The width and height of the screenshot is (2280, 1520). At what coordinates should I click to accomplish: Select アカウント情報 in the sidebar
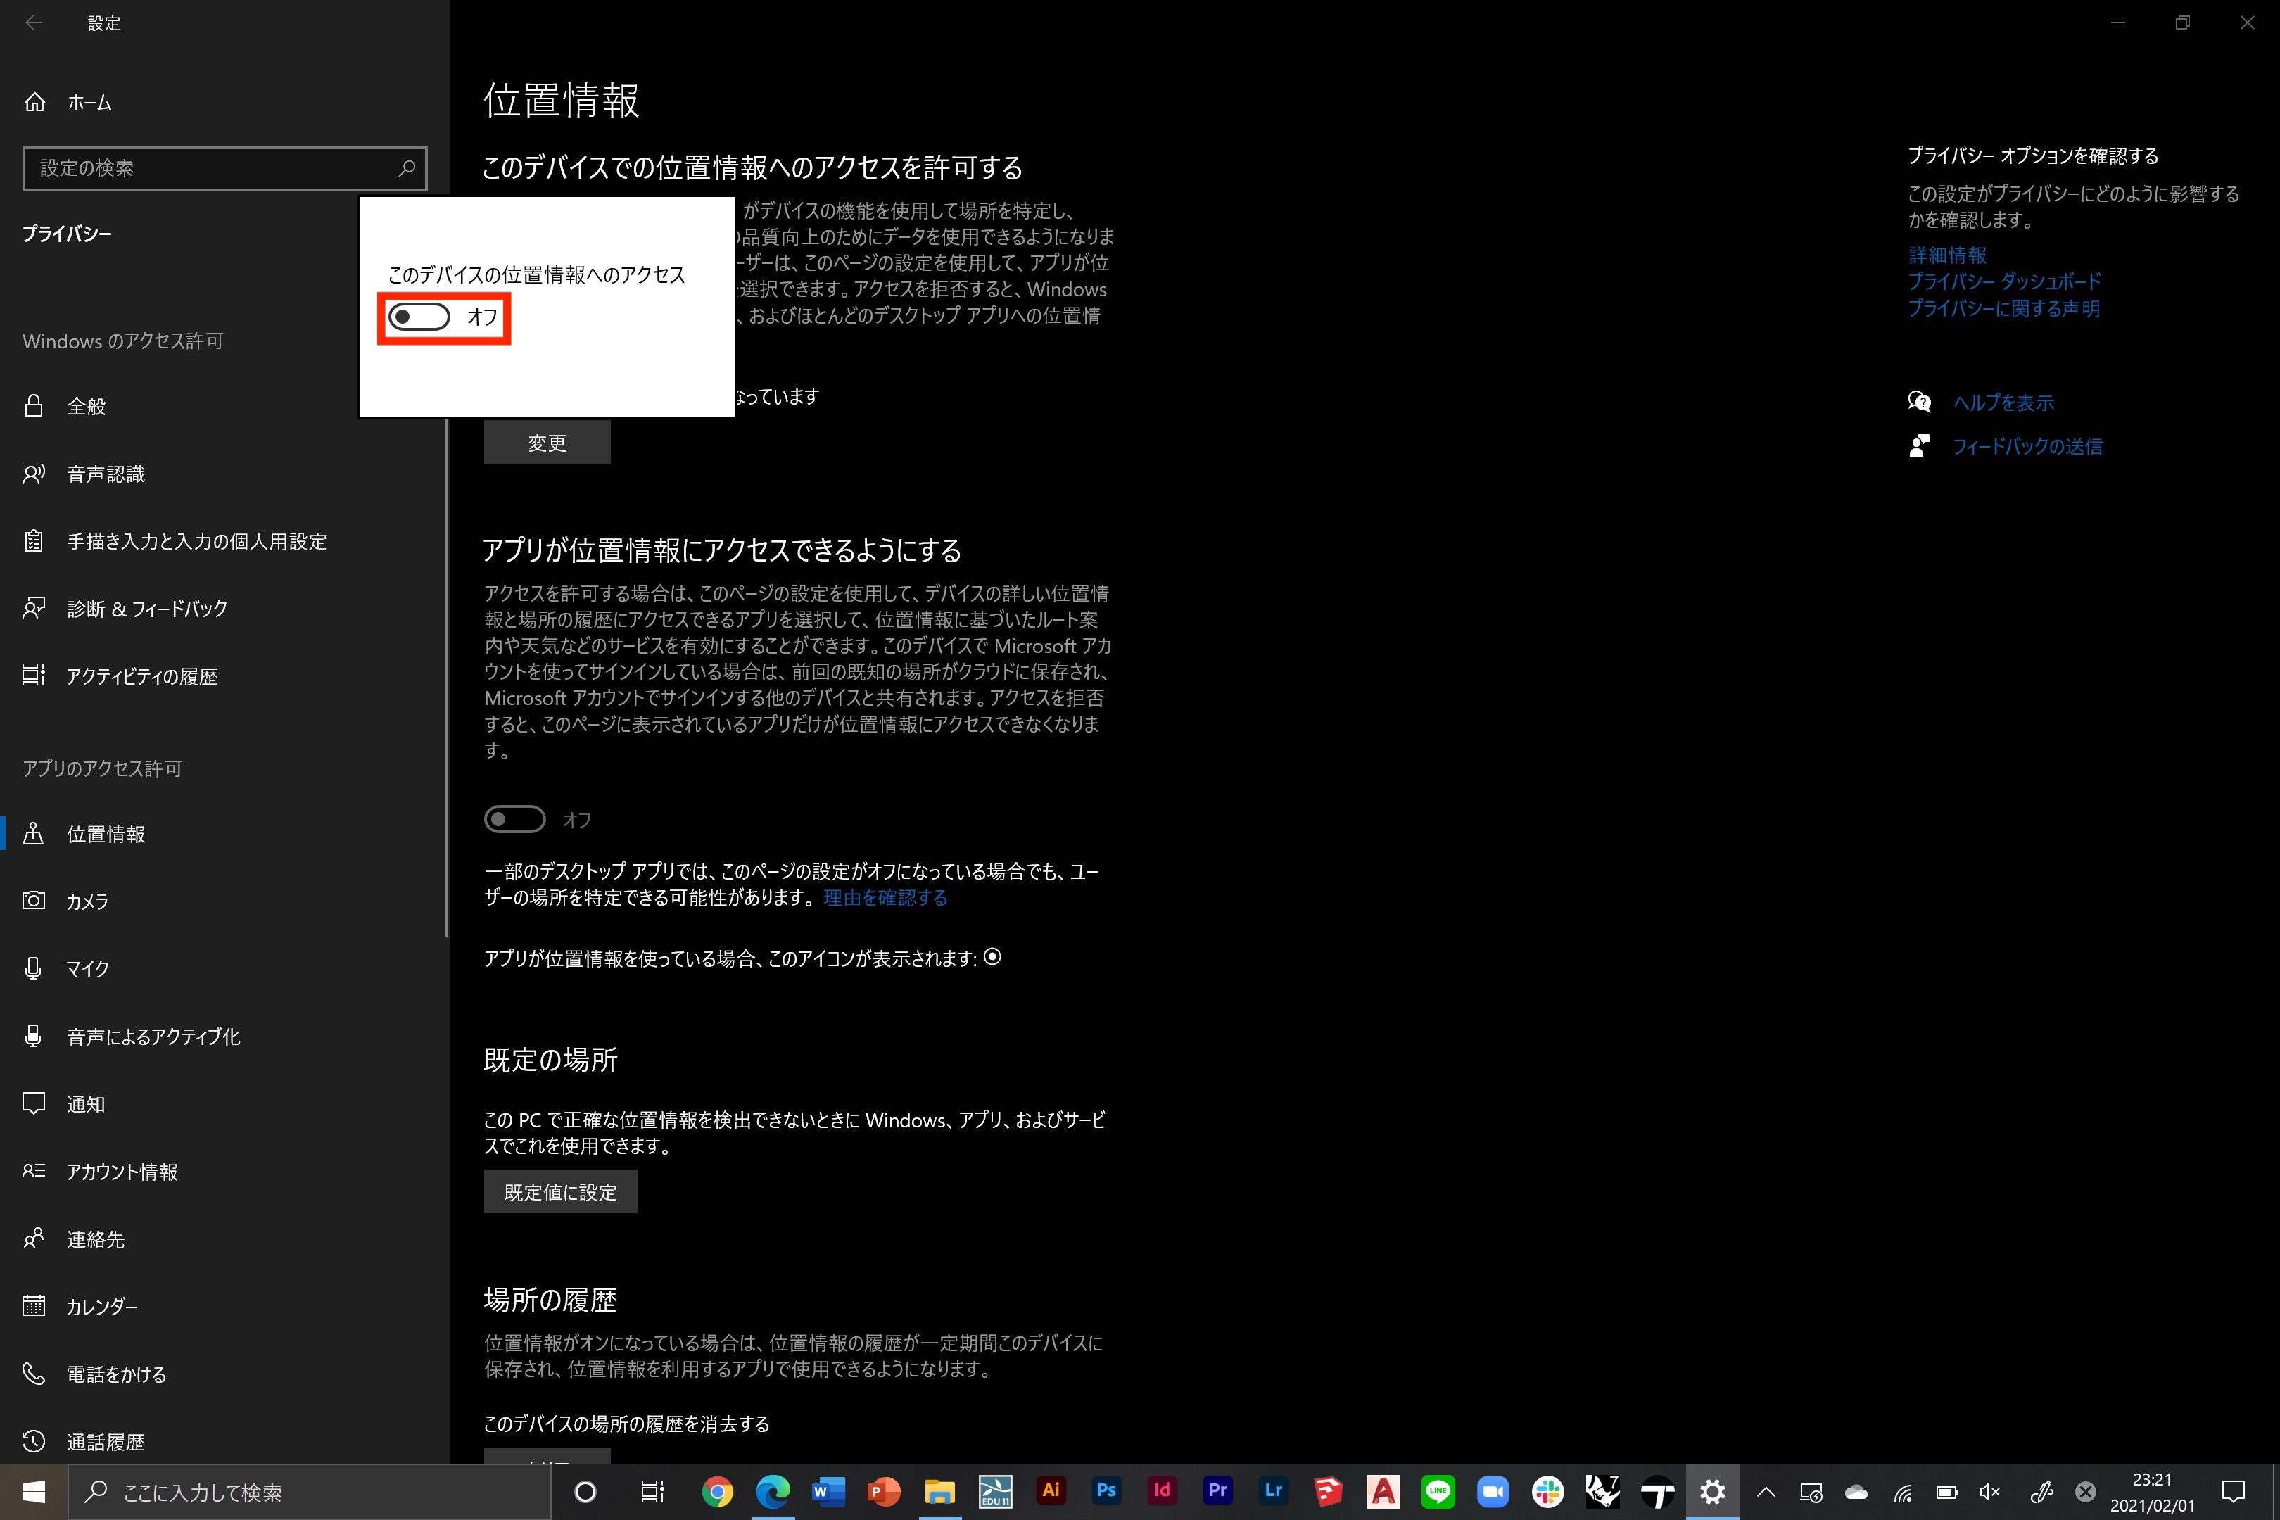coord(121,1172)
